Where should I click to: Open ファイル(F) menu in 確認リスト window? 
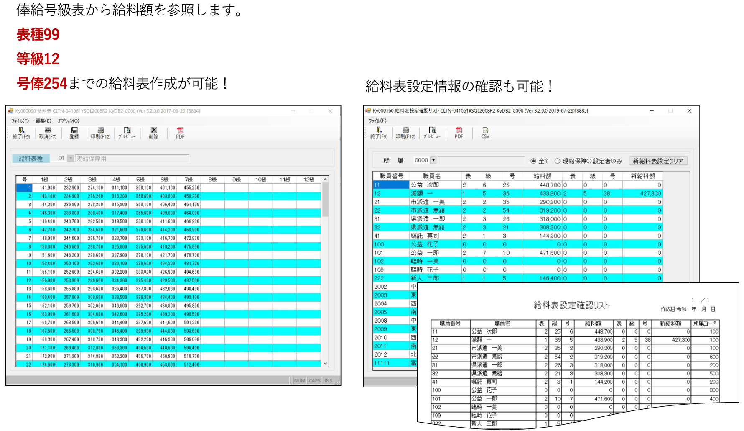(x=377, y=121)
